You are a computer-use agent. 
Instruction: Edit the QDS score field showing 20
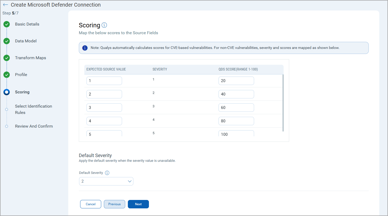coord(236,81)
